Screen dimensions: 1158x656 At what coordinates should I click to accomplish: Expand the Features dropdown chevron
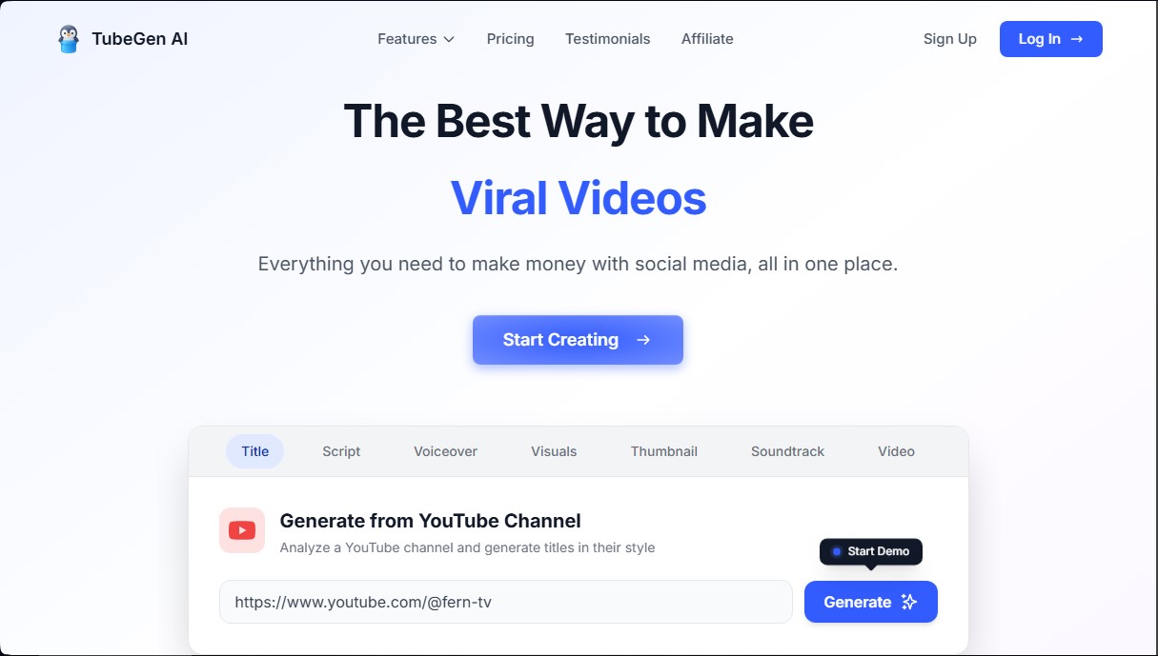(449, 39)
